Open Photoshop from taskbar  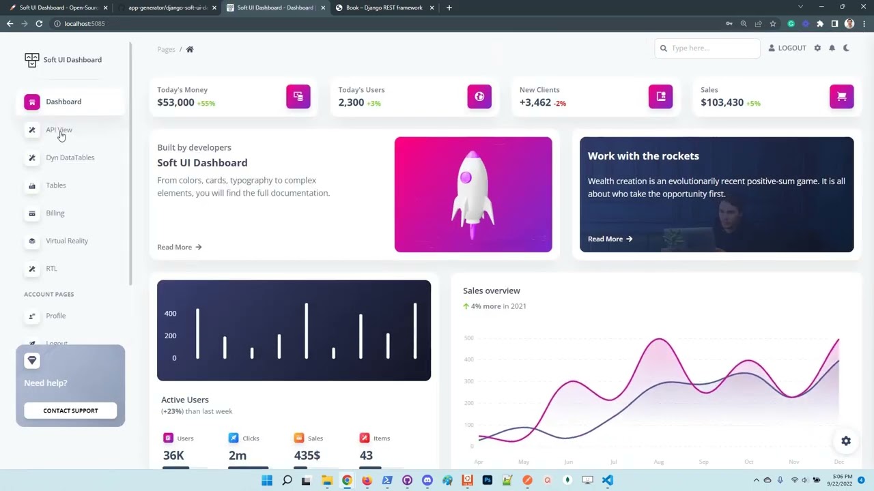(488, 480)
